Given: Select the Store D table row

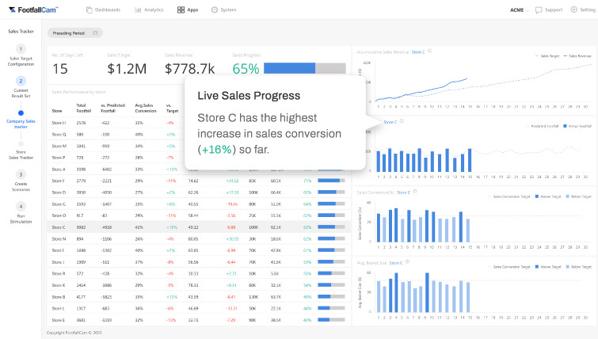Looking at the screenshot, I should pyautogui.click(x=199, y=192).
